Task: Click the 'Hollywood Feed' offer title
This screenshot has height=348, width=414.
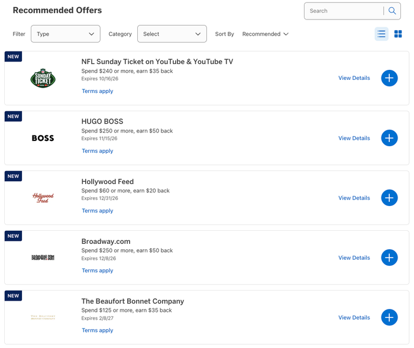Action: (x=108, y=182)
